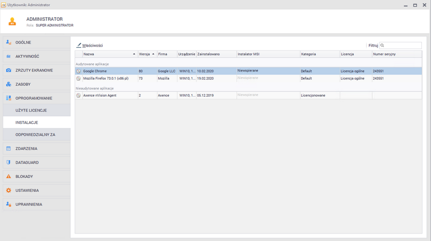Screen dimensions: 431x241
Task: Sort by the Nazwa column arrow
Action: click(x=134, y=54)
